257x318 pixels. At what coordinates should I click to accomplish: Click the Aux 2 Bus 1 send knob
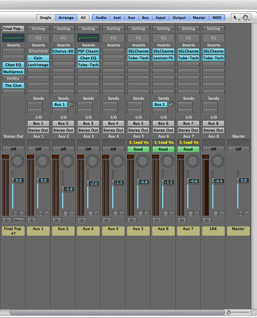[71, 105]
